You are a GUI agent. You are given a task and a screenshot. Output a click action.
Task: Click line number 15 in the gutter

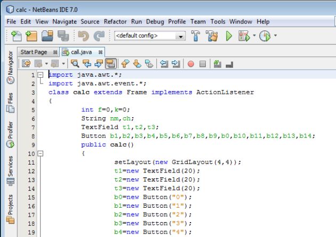coord(31,197)
